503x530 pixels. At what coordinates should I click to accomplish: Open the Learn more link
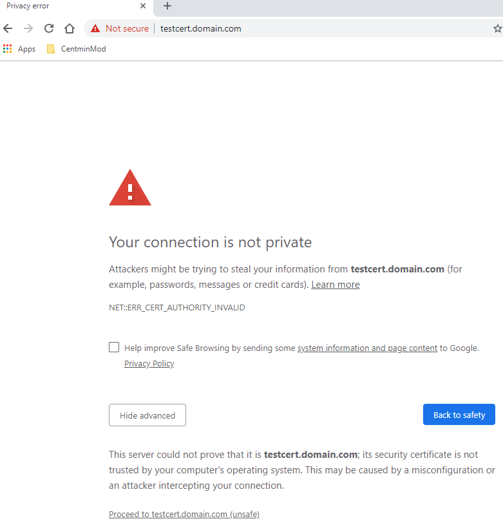click(x=335, y=284)
